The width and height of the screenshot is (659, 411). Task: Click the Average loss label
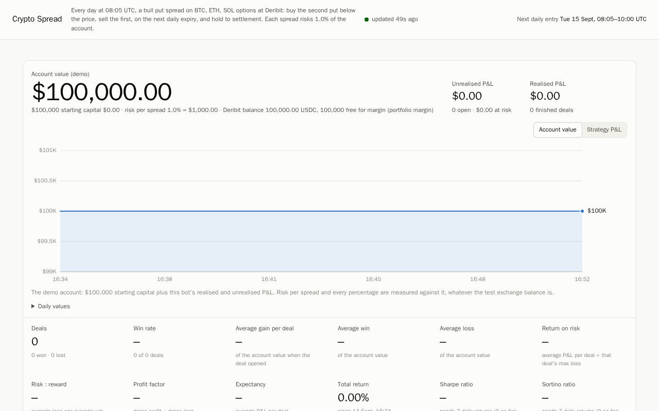457,328
